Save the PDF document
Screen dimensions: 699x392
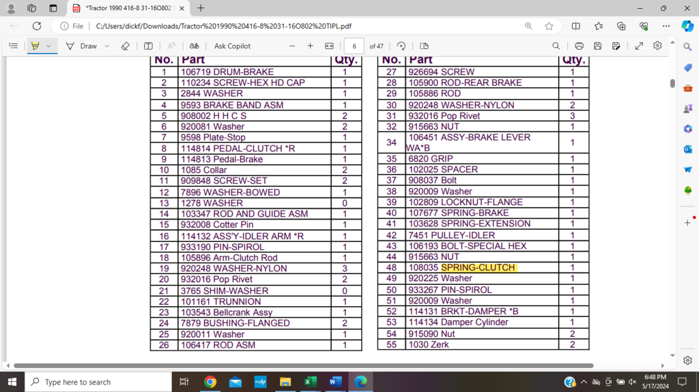598,46
